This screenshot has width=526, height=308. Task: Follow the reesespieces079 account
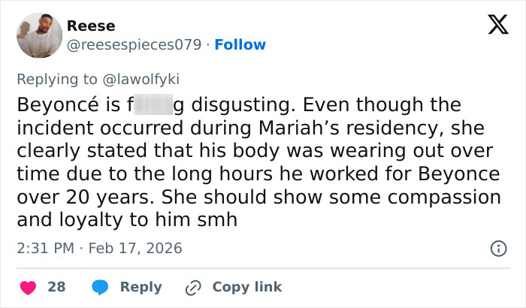[x=240, y=44]
